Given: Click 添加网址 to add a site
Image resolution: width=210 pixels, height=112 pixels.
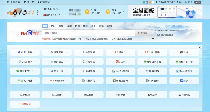Looking at the screenshot, I should pyautogui.click(x=25, y=104).
